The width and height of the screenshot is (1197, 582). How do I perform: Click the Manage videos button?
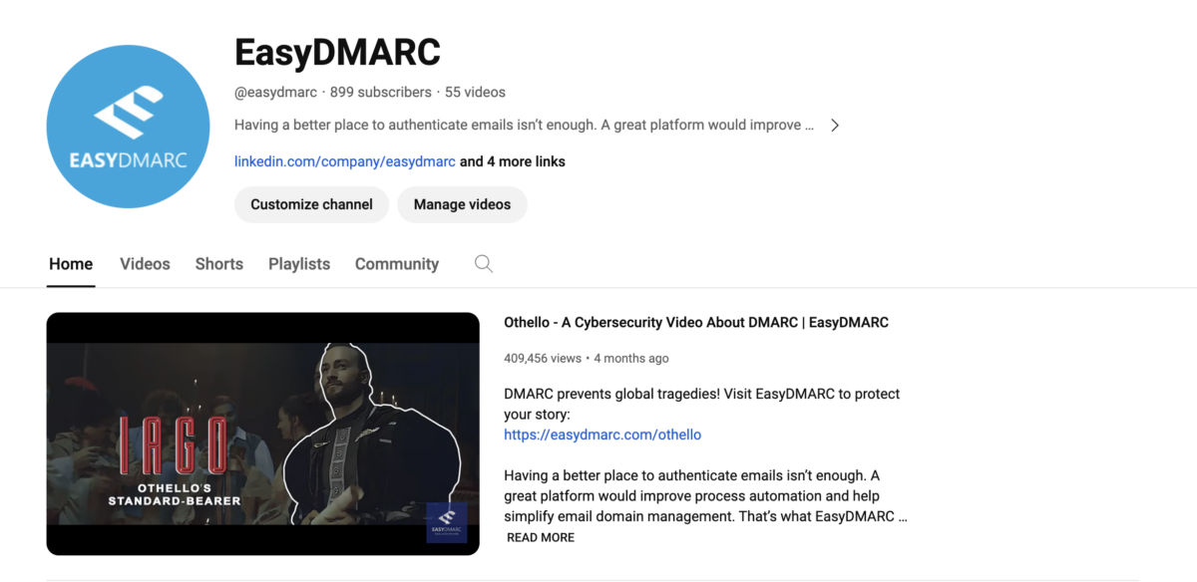pyautogui.click(x=462, y=204)
